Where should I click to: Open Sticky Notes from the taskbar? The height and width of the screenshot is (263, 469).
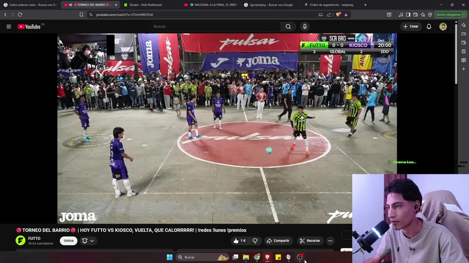pyautogui.click(x=278, y=257)
